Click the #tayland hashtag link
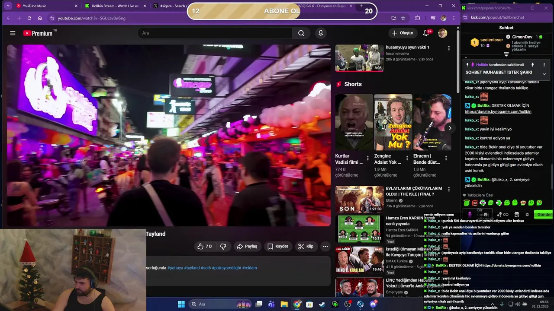 [x=192, y=268]
